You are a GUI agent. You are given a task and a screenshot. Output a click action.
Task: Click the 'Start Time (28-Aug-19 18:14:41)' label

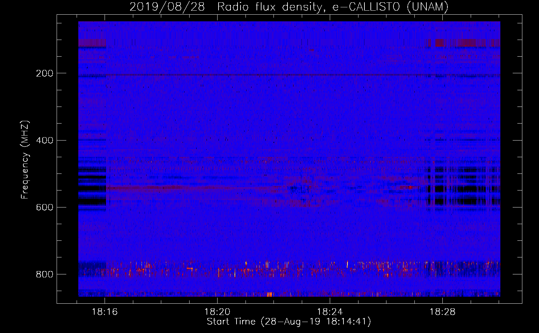tap(289, 322)
